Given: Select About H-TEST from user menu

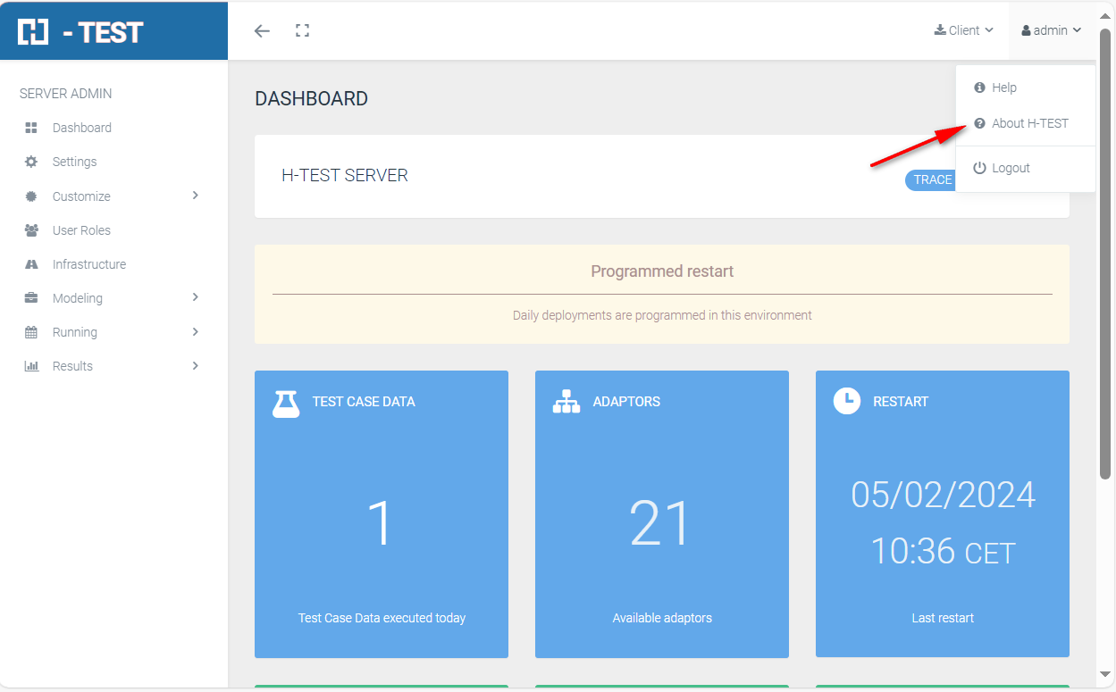Looking at the screenshot, I should tap(1029, 123).
